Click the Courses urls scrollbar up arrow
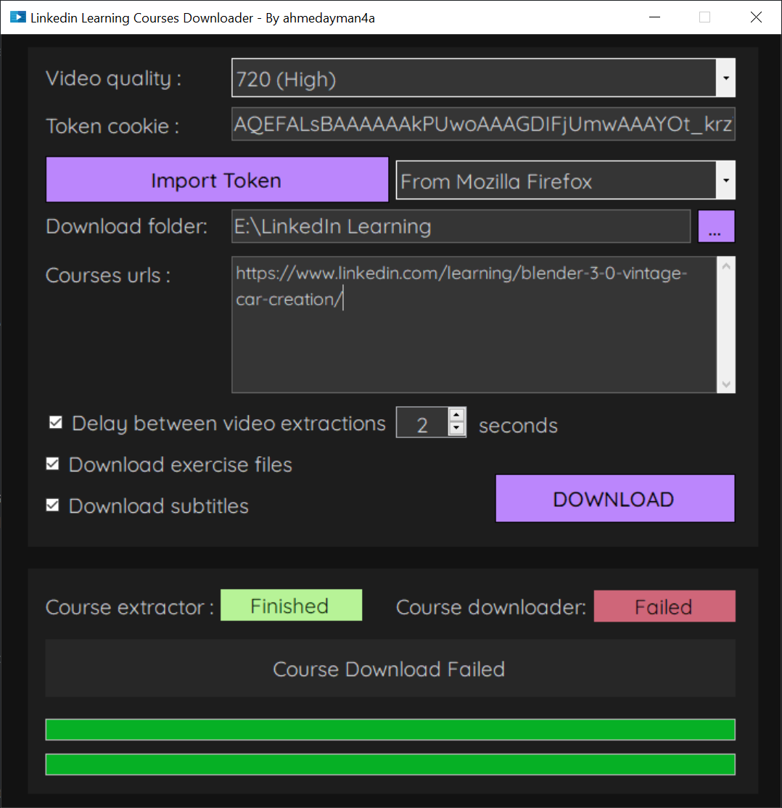The image size is (782, 808). (726, 266)
